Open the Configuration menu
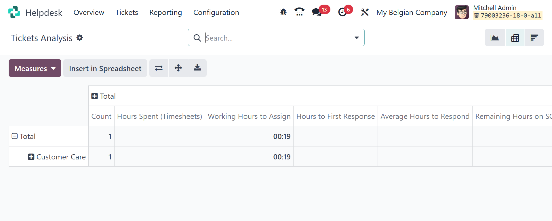The width and height of the screenshot is (552, 221). click(216, 12)
